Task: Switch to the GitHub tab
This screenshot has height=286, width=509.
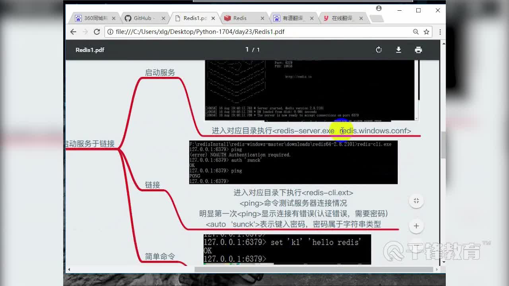Action: 142,18
